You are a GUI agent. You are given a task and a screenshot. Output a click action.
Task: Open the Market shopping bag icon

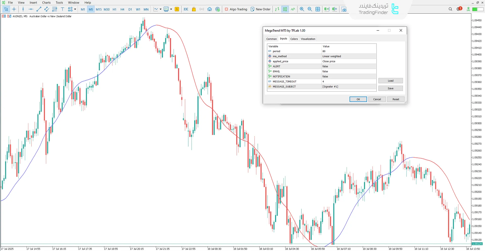click(x=194, y=9)
